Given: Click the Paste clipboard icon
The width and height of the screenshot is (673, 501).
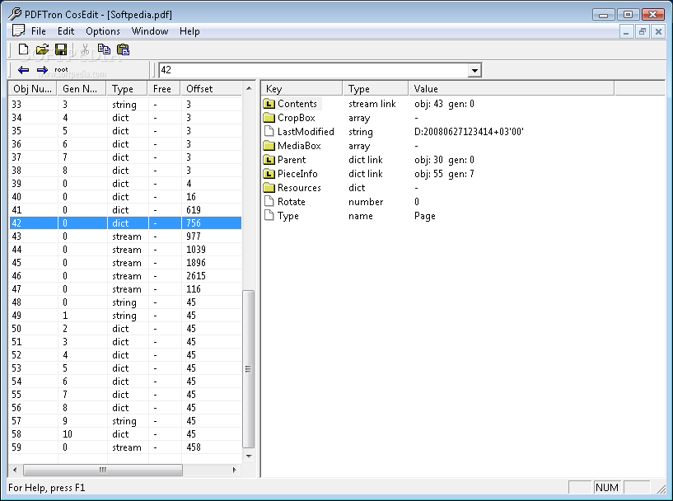Looking at the screenshot, I should click(x=124, y=49).
